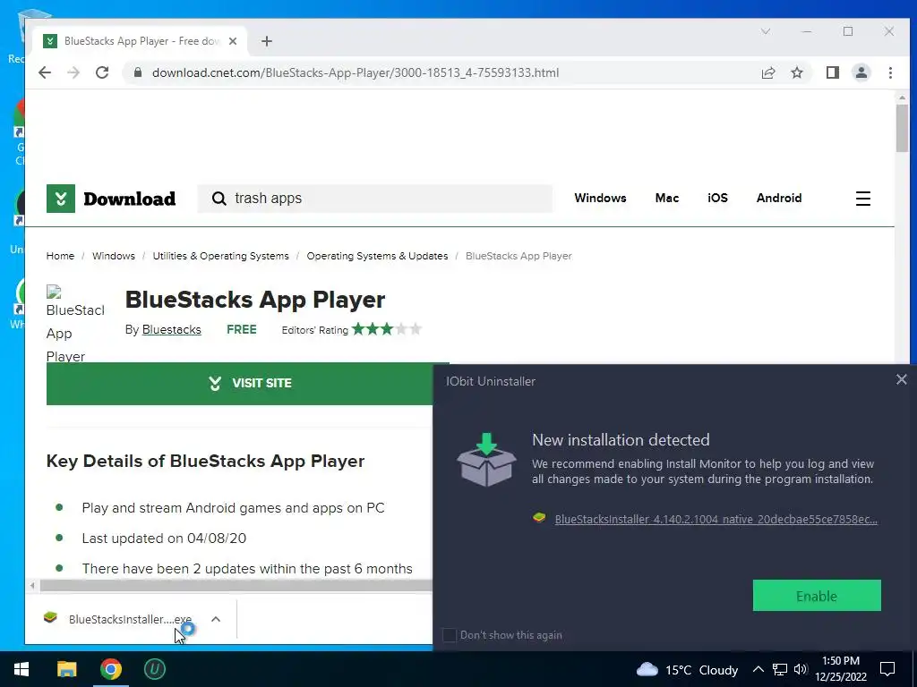This screenshot has height=687, width=917.
Task: Open a new browser tab
Action: coord(267,41)
